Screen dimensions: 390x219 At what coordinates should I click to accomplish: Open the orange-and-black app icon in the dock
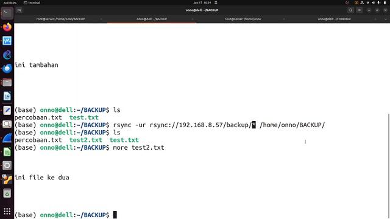coord(7,179)
